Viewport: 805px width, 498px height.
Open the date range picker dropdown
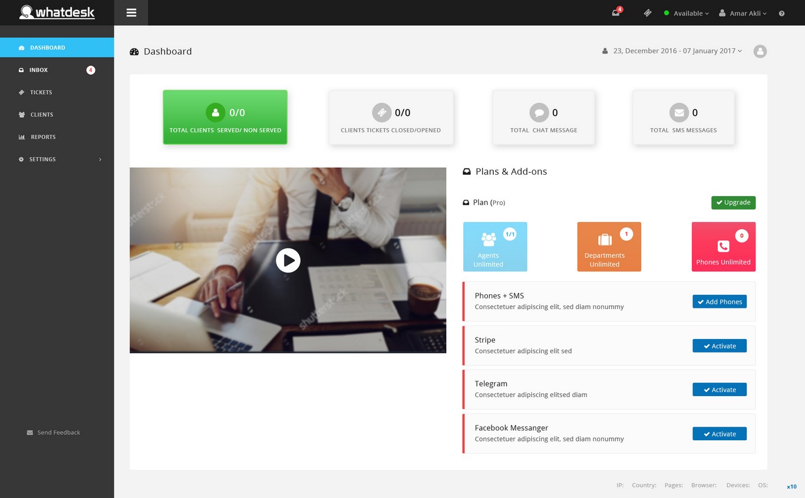pos(677,51)
